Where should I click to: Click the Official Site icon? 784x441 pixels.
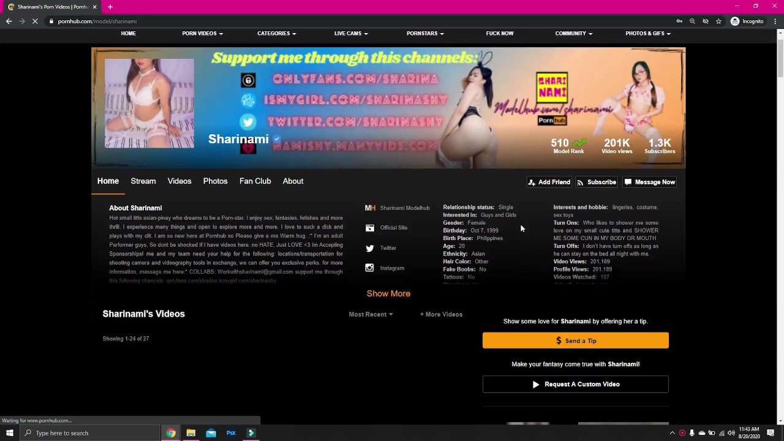(370, 228)
